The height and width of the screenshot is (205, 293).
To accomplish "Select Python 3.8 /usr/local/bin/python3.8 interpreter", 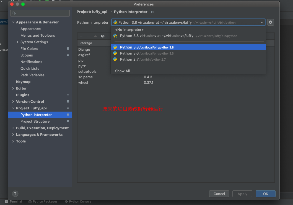I will click(188, 47).
